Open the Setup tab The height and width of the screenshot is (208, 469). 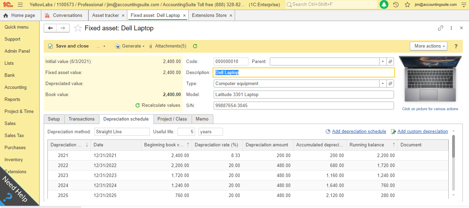(54, 119)
